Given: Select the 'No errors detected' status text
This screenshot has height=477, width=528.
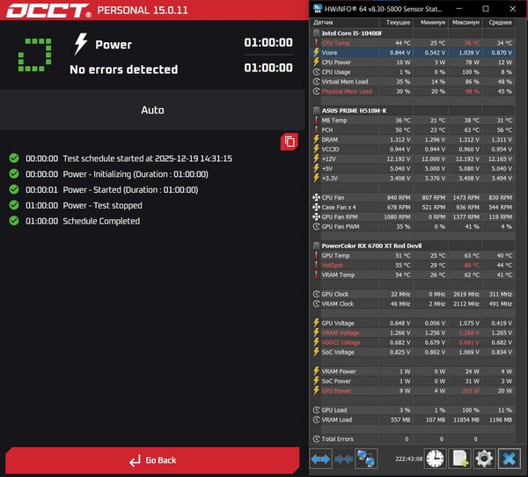Looking at the screenshot, I should [x=123, y=70].
